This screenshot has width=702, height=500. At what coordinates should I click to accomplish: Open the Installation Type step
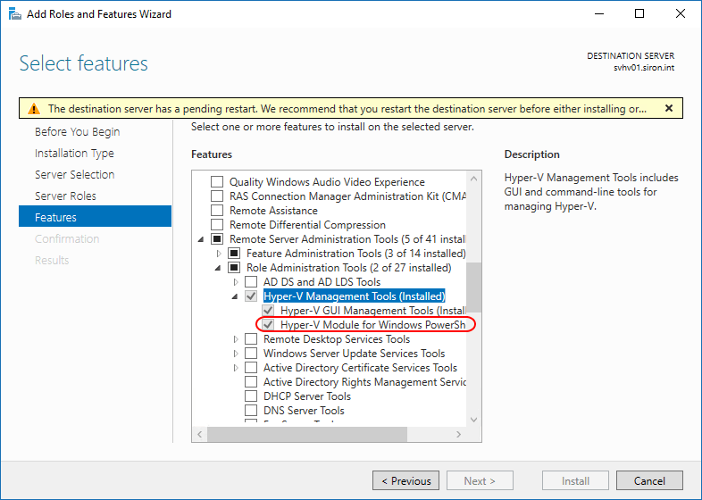(74, 153)
